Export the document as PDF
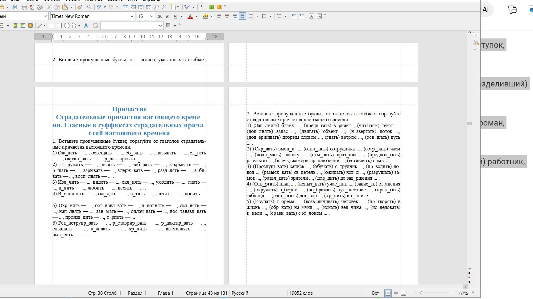This screenshot has height=299, width=533. (x=32, y=7)
